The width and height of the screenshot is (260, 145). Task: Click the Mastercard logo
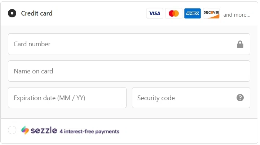point(174,13)
